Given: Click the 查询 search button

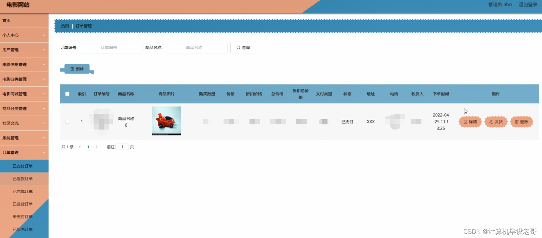Looking at the screenshot, I should 243,48.
